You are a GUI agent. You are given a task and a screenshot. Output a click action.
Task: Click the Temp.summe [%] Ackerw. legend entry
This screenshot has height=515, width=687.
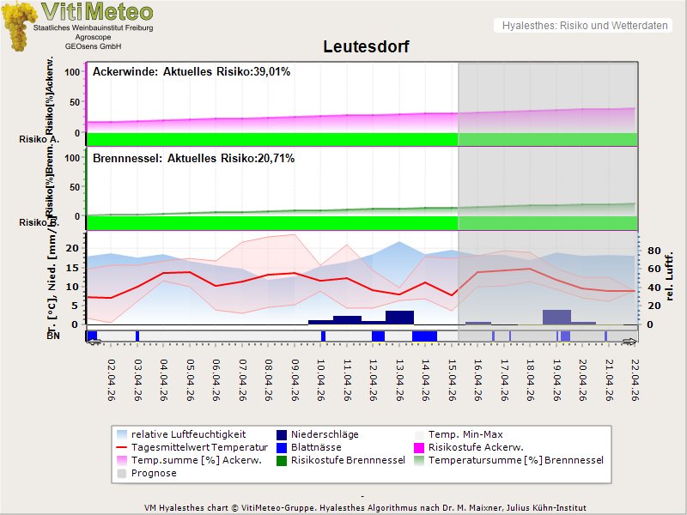[x=184, y=461]
